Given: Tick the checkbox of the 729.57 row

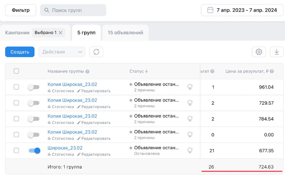Looking at the screenshot, I should pos(17,103).
